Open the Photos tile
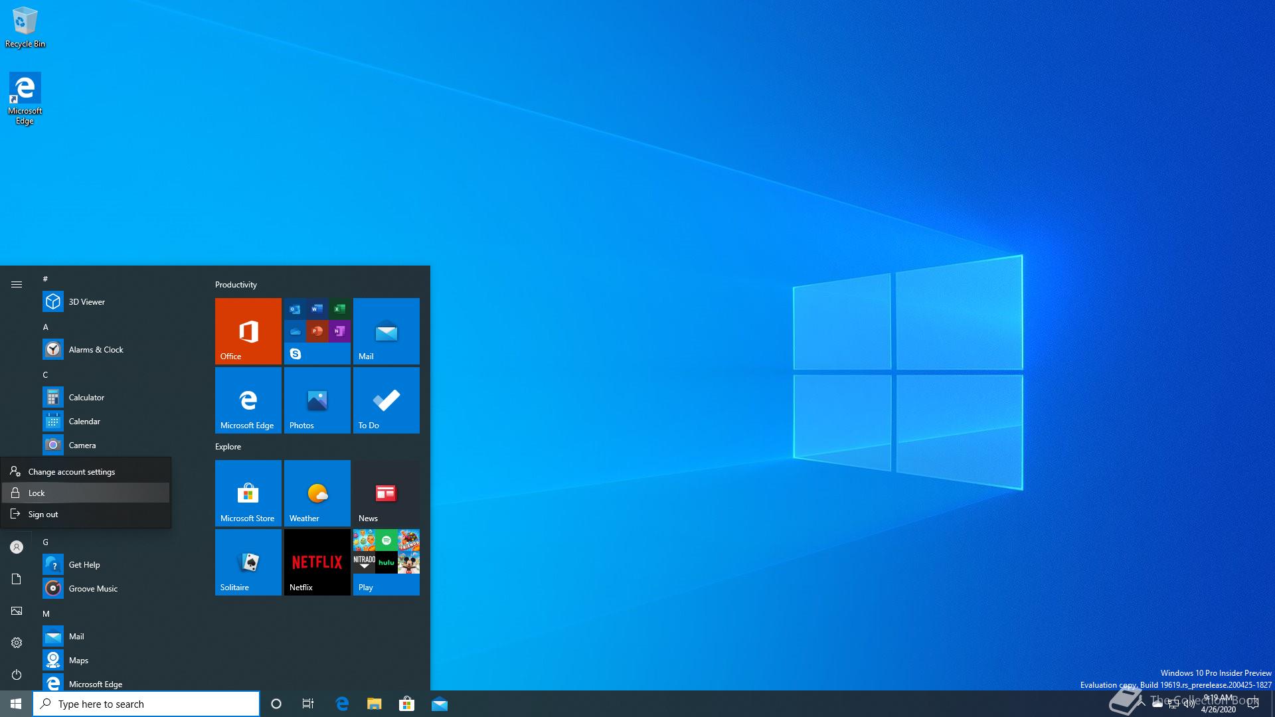The width and height of the screenshot is (1275, 717). coord(317,400)
